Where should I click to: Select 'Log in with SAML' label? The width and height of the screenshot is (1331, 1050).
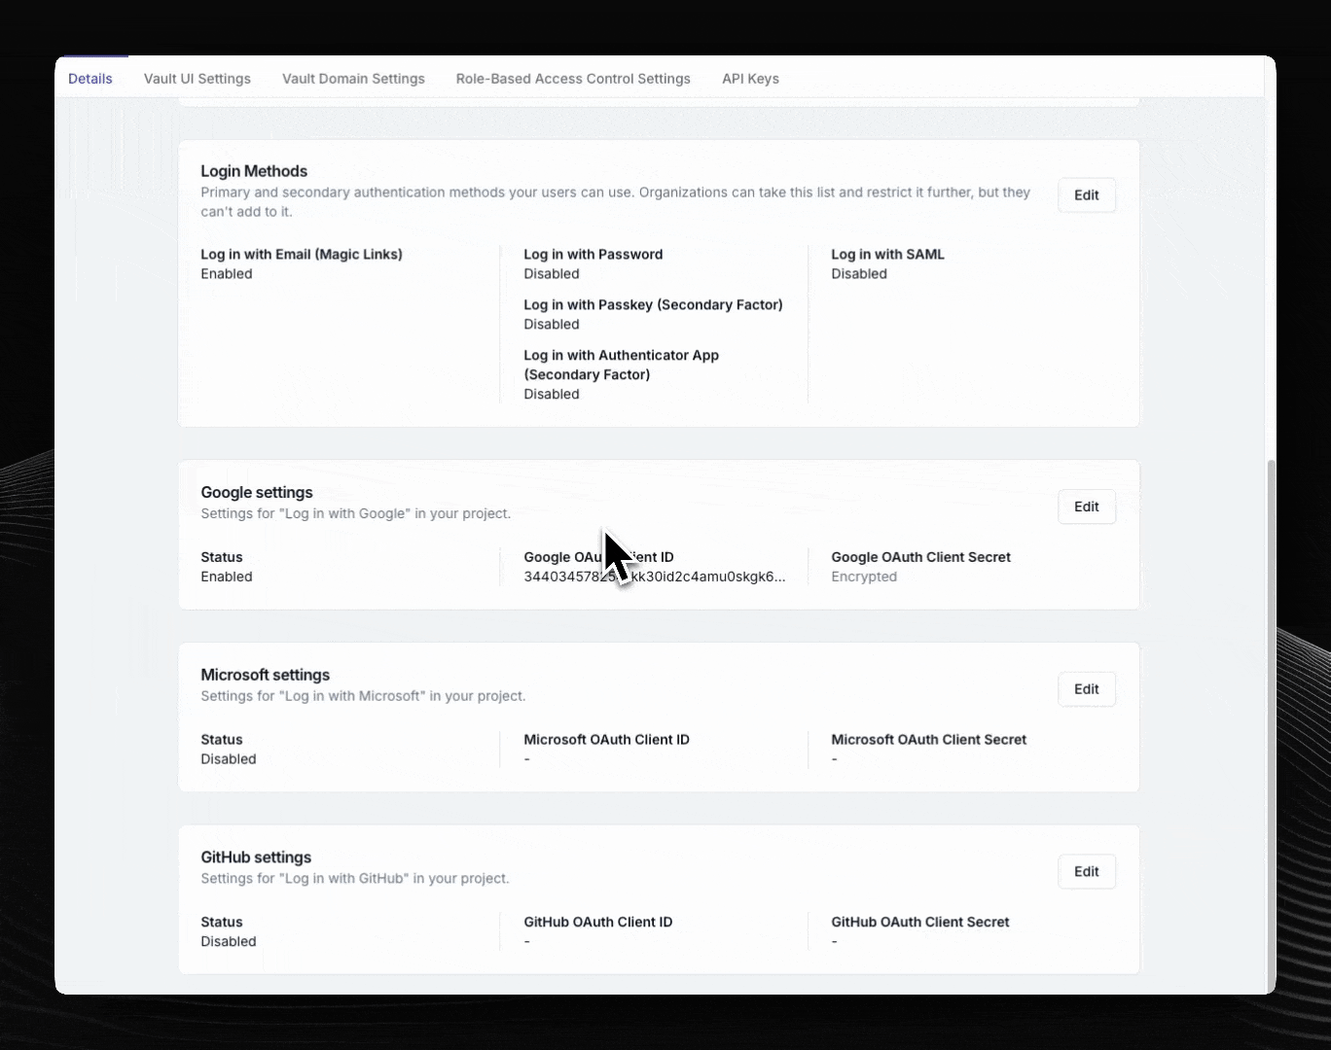(887, 255)
